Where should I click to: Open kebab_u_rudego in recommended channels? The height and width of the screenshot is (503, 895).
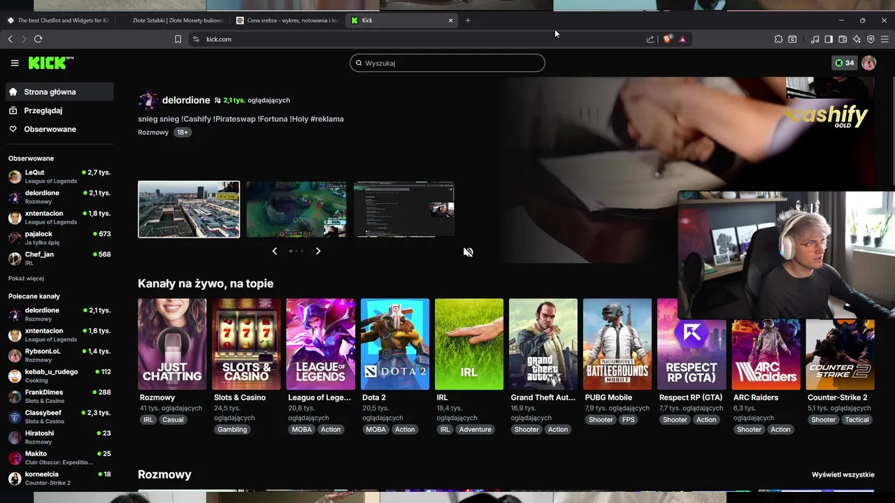tap(59, 375)
